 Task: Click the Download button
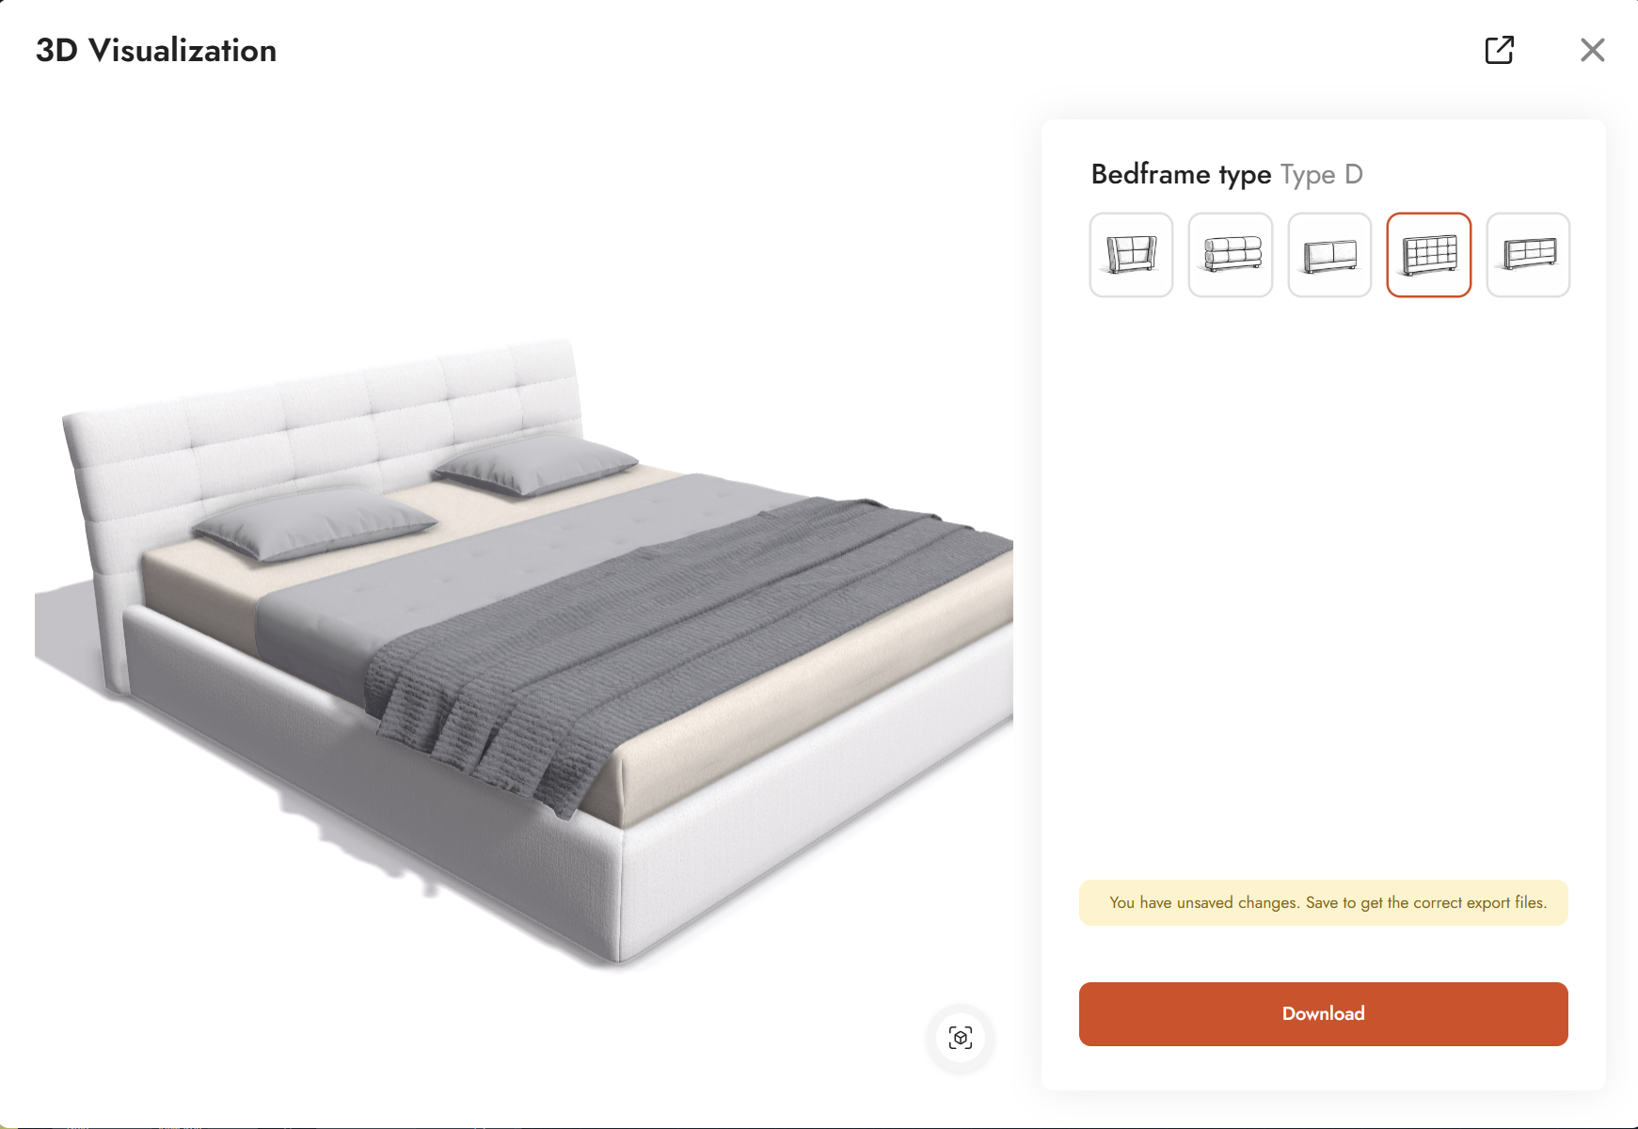coord(1323,1014)
